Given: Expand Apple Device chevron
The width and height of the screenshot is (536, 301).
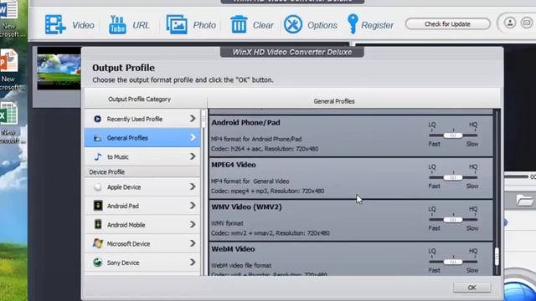Looking at the screenshot, I should 193,186.
